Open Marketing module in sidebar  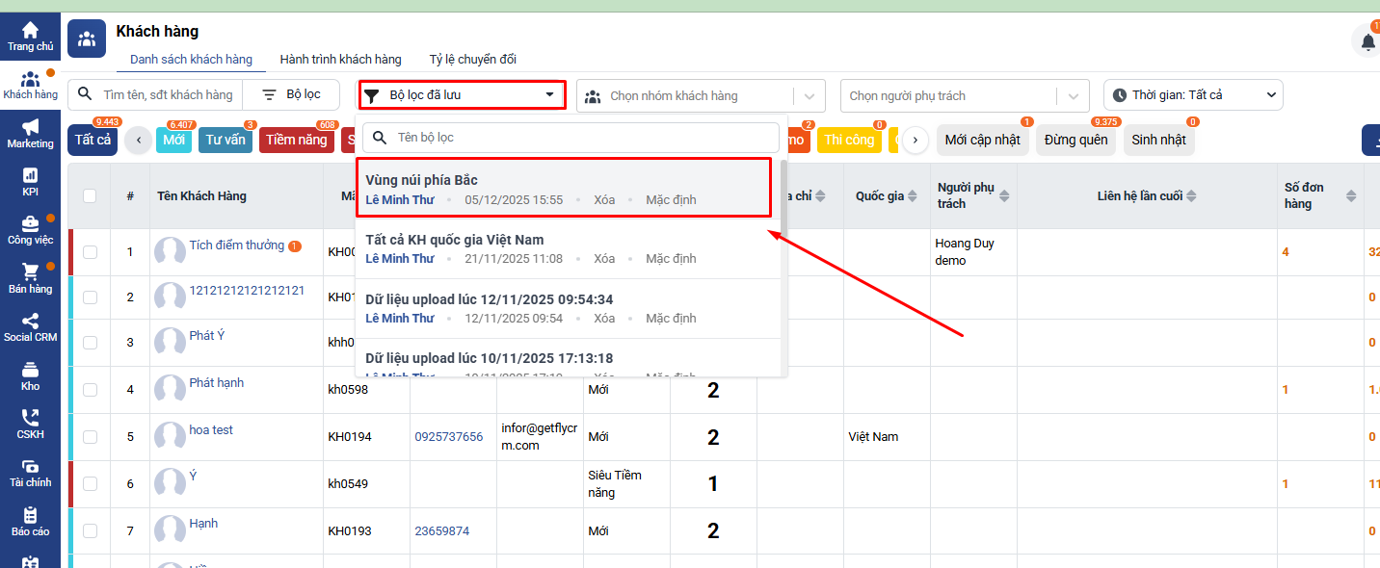(x=30, y=133)
